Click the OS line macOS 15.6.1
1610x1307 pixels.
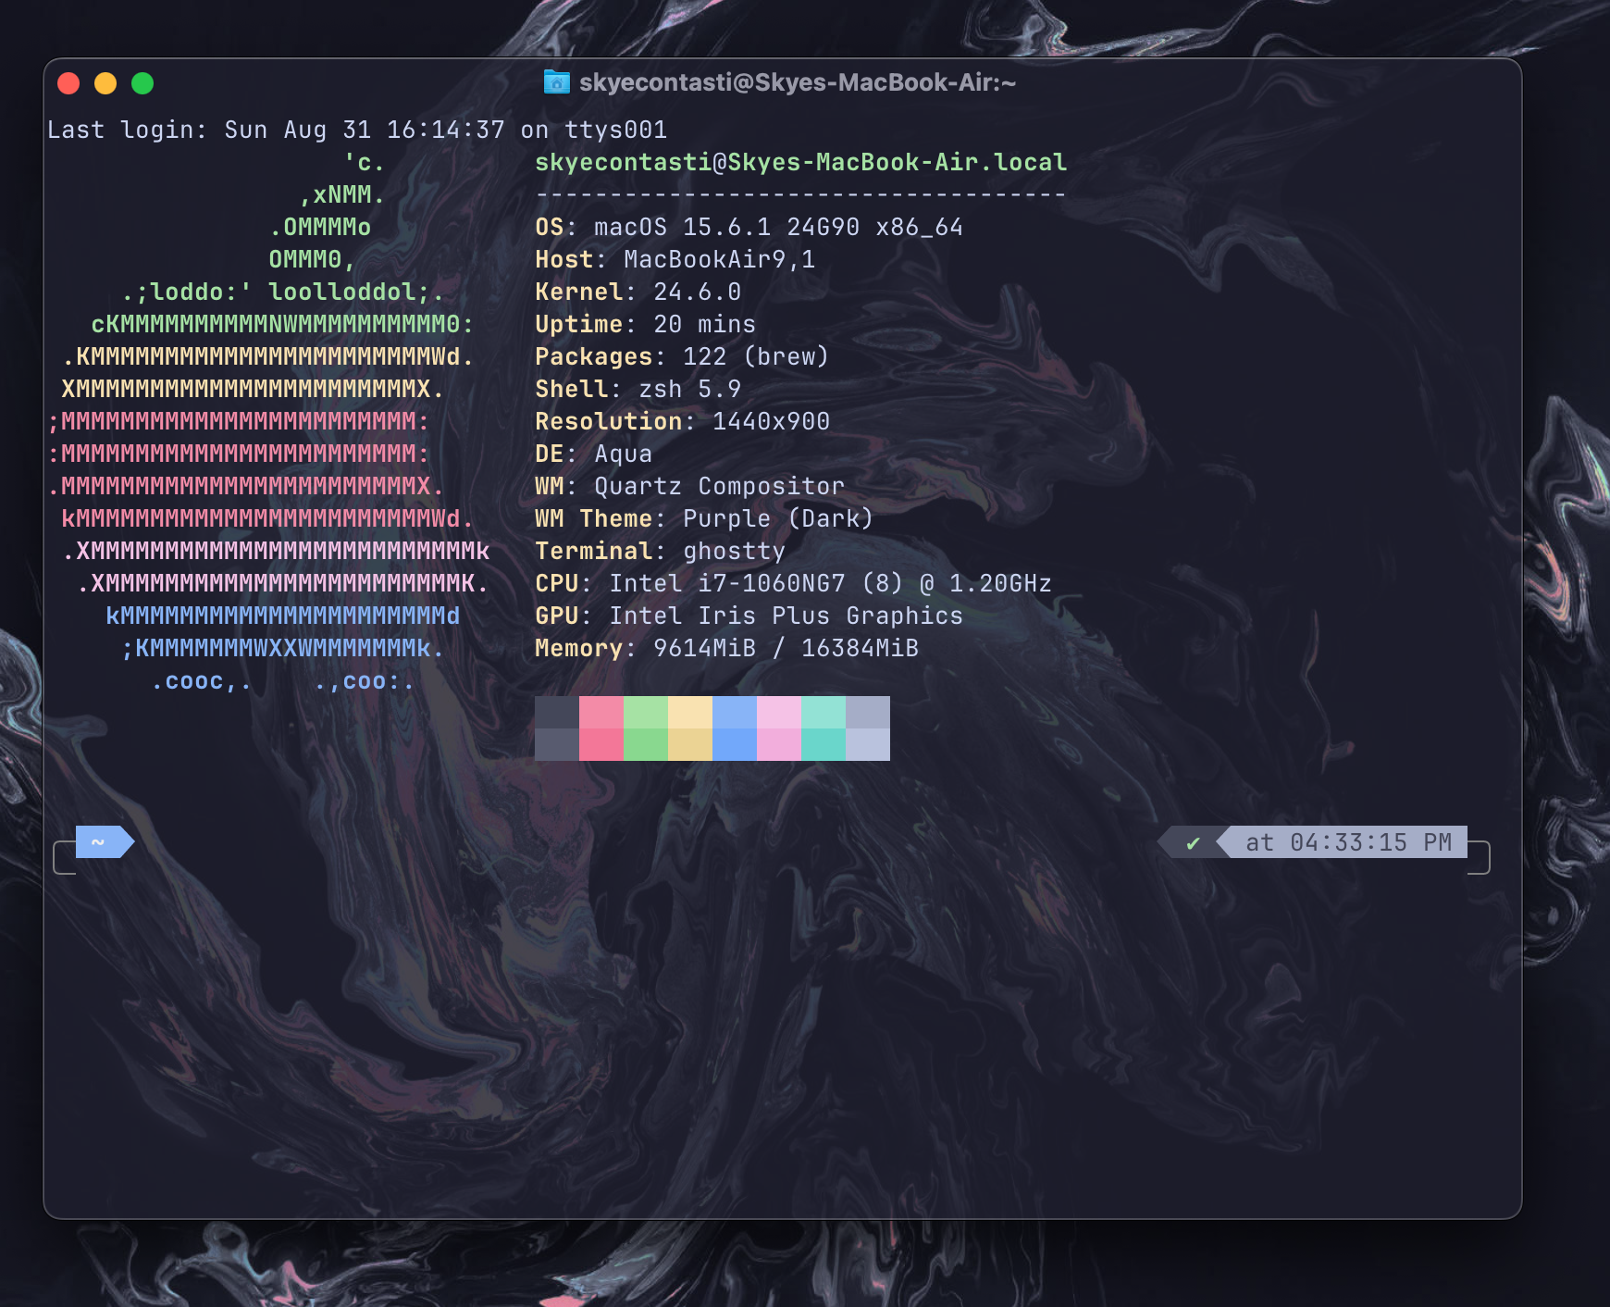point(749,227)
